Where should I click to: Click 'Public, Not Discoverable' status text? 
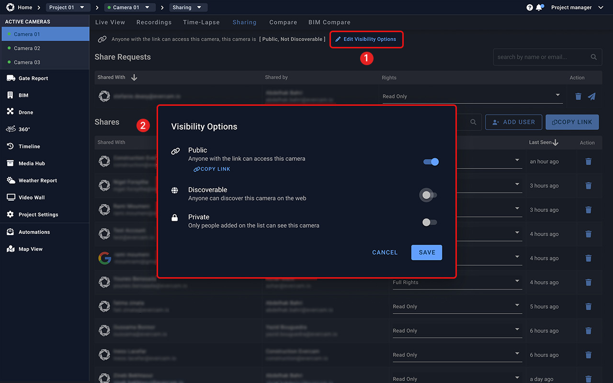(292, 39)
